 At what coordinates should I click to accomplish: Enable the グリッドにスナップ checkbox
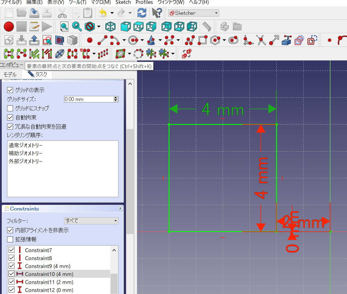[x=10, y=108]
